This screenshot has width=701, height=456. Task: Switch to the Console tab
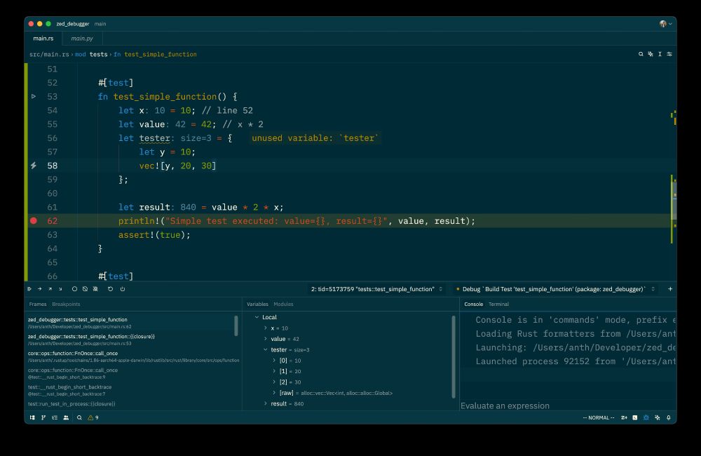[473, 304]
